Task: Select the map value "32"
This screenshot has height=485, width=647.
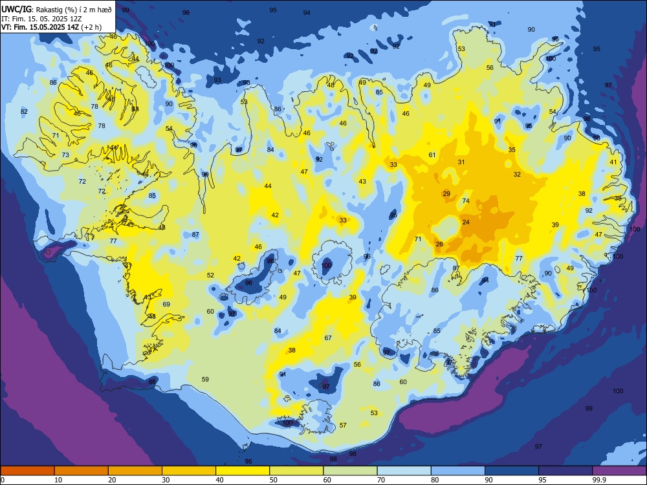Action: click(x=517, y=175)
